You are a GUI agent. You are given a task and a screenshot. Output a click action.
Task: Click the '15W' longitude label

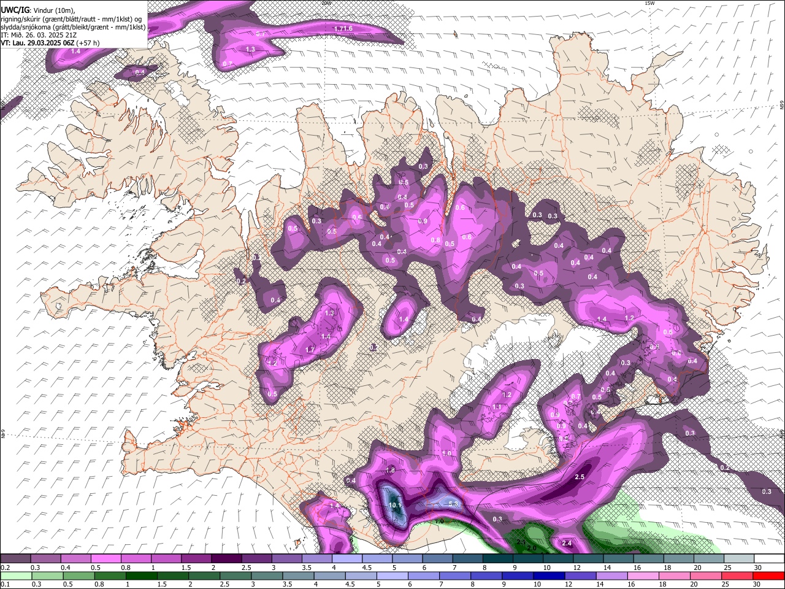point(650,3)
